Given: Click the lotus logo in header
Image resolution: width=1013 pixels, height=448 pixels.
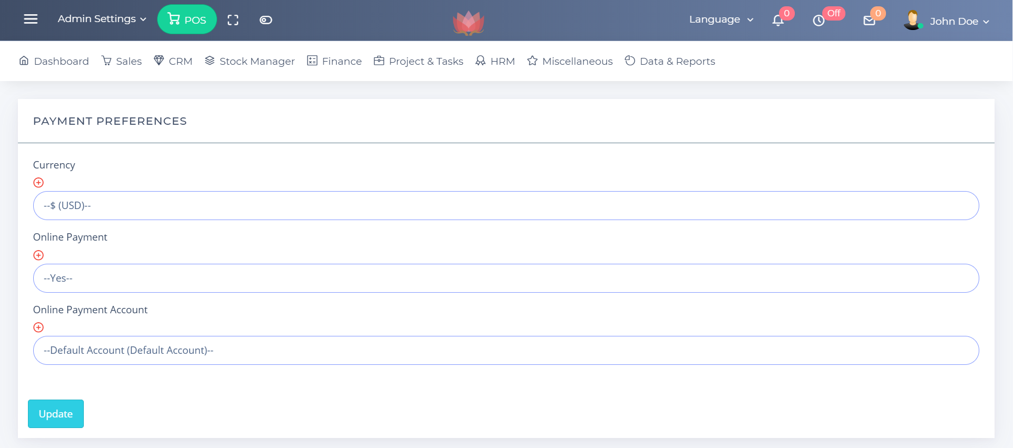Looking at the screenshot, I should click(468, 23).
